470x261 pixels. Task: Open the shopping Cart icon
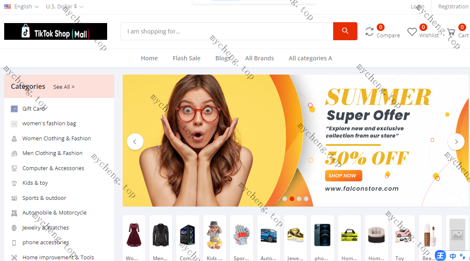pos(451,32)
